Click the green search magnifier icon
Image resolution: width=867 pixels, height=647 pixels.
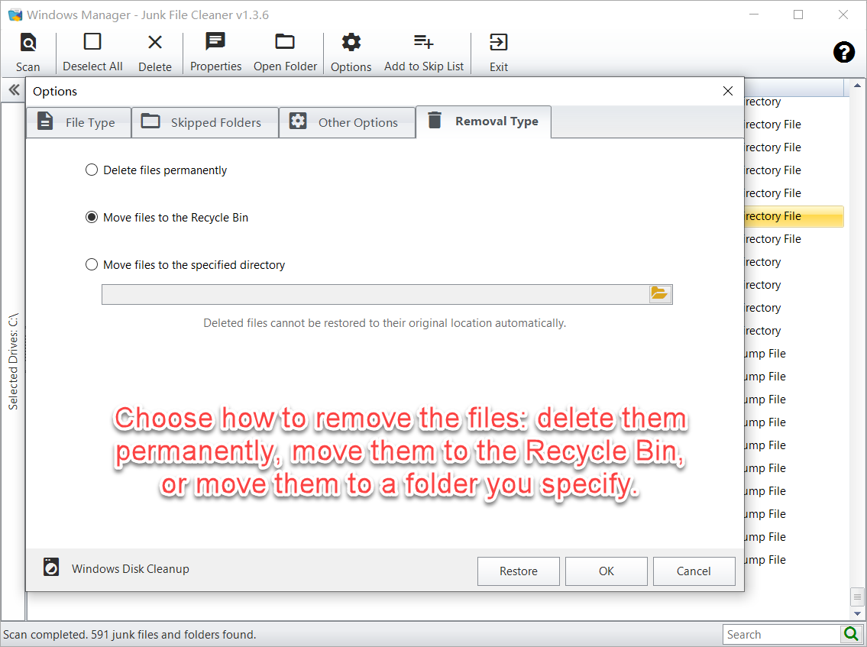click(852, 634)
